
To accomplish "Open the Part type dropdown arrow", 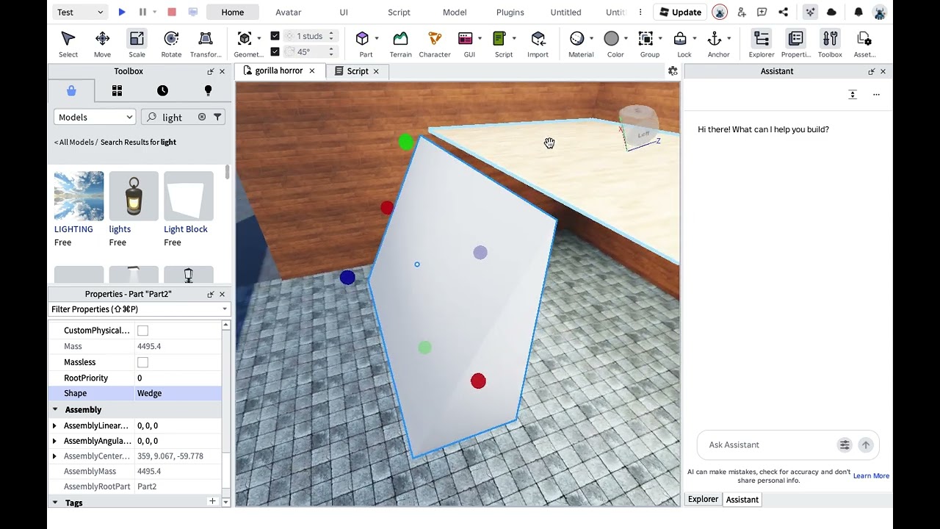I will tap(377, 38).
